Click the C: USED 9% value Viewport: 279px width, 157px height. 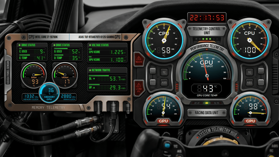click(40, 52)
